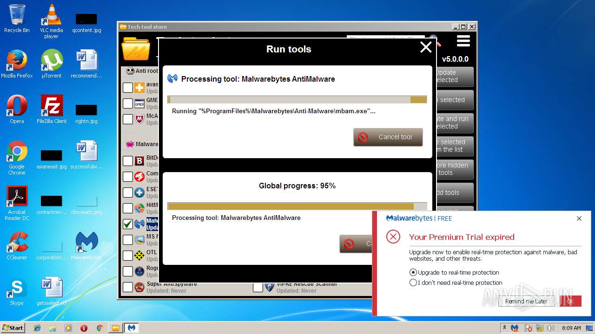This screenshot has width=595, height=334.
Task: Open Chrome from the taskbar
Action: pyautogui.click(x=99, y=328)
